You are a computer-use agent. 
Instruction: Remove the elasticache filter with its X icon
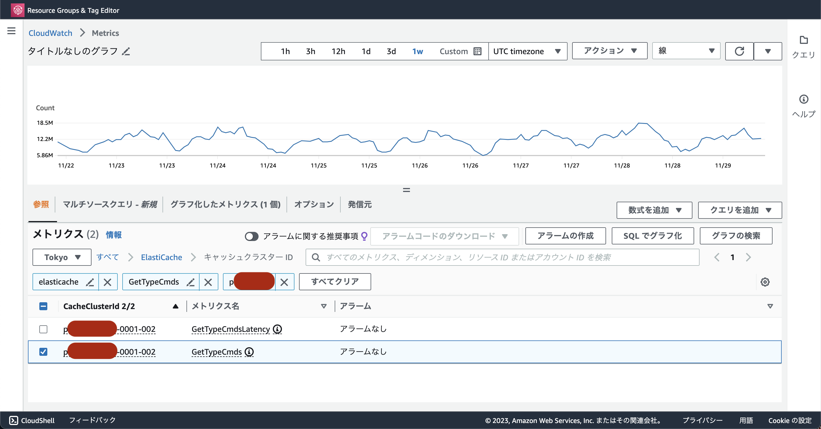tap(108, 282)
